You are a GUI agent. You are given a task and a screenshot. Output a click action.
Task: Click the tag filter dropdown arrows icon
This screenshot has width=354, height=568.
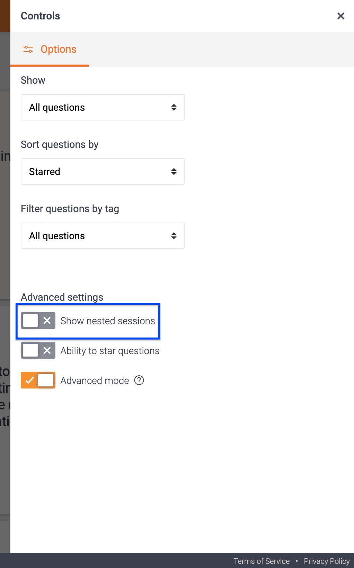click(x=174, y=236)
